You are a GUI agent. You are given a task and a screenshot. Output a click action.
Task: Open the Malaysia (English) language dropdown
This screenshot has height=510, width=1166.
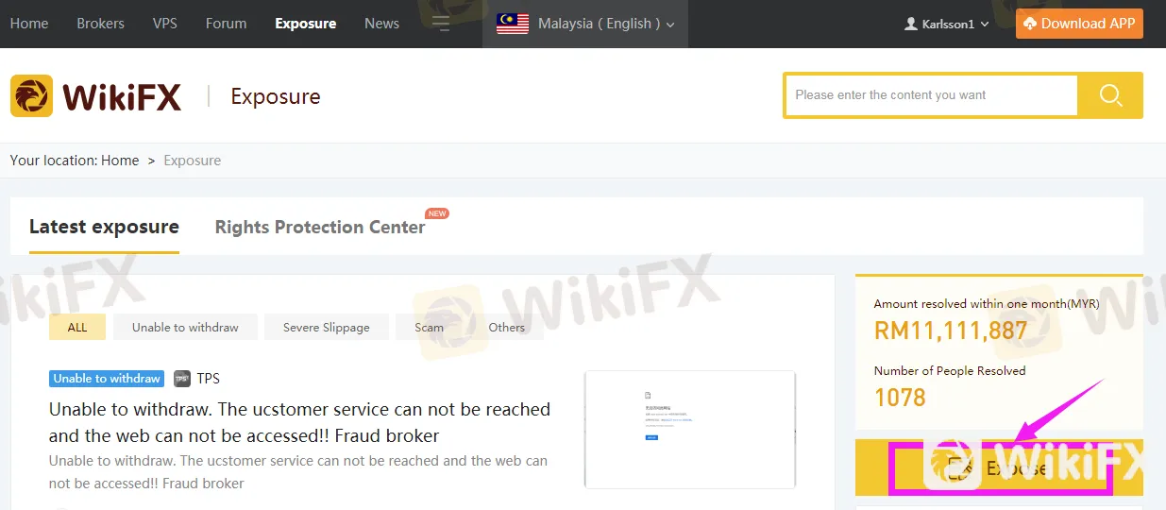pyautogui.click(x=585, y=24)
